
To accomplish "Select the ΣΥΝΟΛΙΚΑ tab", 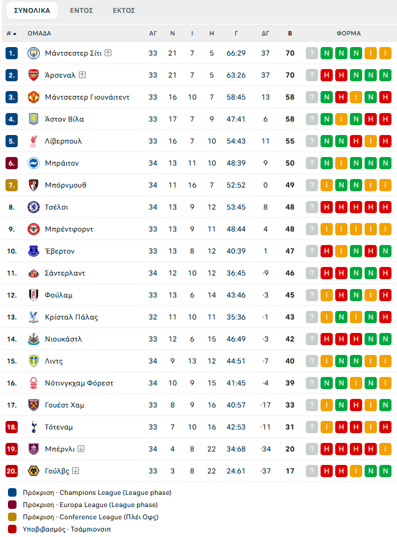I will (x=32, y=10).
